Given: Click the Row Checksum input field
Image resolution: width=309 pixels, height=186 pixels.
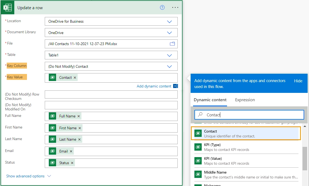Looking at the screenshot, I should (111, 94).
